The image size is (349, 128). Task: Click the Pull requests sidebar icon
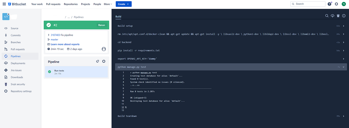(6, 49)
